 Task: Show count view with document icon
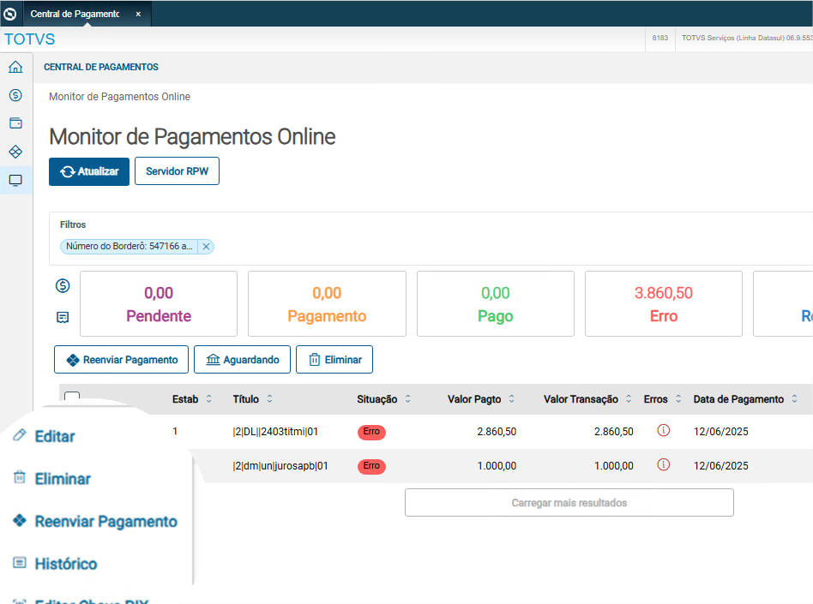[x=63, y=317]
